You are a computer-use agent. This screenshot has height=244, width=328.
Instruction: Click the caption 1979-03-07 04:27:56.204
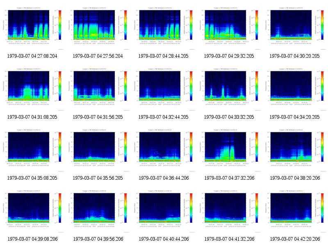pos(98,56)
